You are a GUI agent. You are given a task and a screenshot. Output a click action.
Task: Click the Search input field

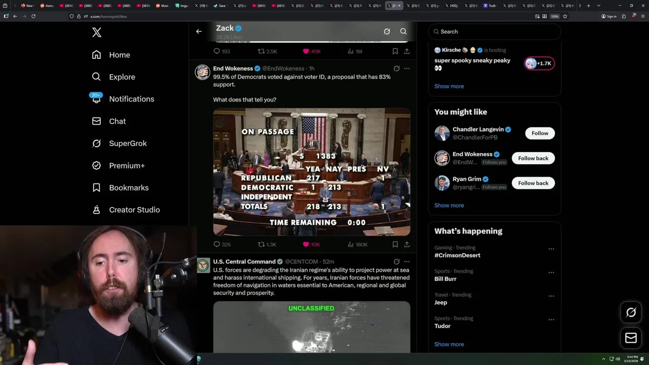[x=494, y=31]
